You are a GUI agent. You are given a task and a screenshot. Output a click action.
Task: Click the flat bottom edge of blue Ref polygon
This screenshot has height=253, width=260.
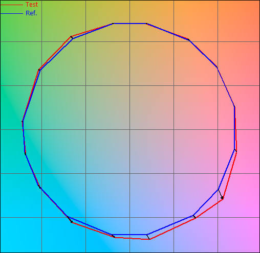[129, 235]
